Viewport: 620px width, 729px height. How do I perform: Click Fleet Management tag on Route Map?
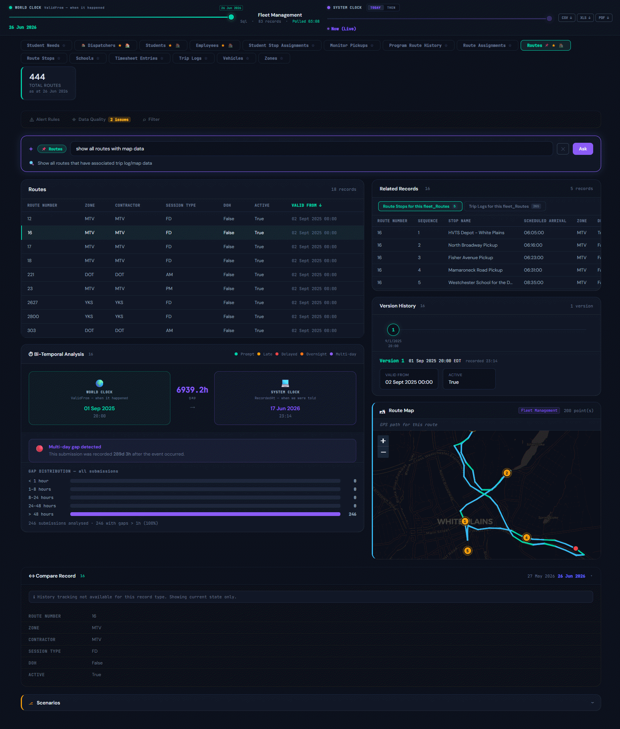(x=539, y=411)
